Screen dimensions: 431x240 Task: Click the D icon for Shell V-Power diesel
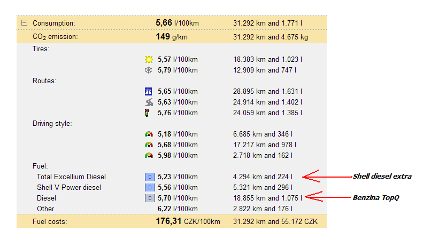[x=149, y=187]
